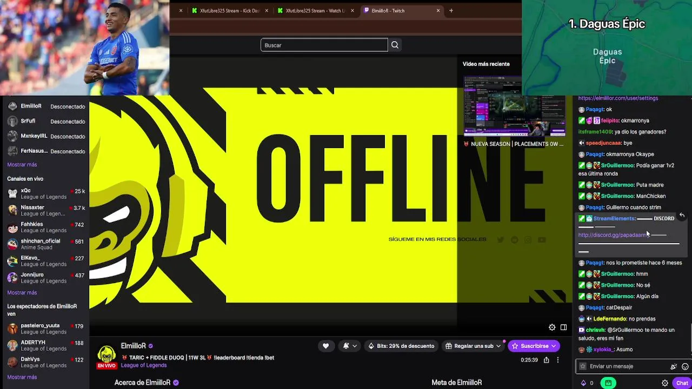This screenshot has height=389, width=692.
Task: Click reply arrow on StreamElements message
Action: point(682,216)
